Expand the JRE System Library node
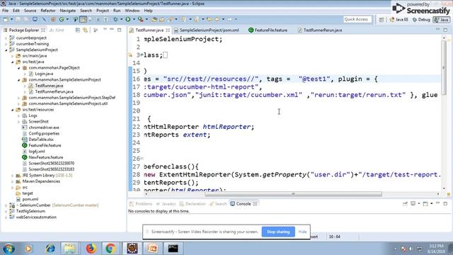Image resolution: width=453 pixels, height=255 pixels. pos(13,176)
